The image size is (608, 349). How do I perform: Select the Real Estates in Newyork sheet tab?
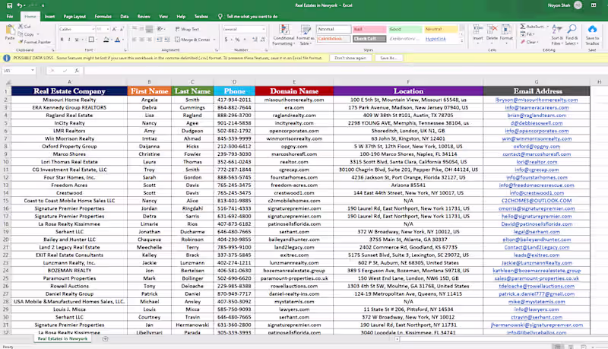pos(62,338)
